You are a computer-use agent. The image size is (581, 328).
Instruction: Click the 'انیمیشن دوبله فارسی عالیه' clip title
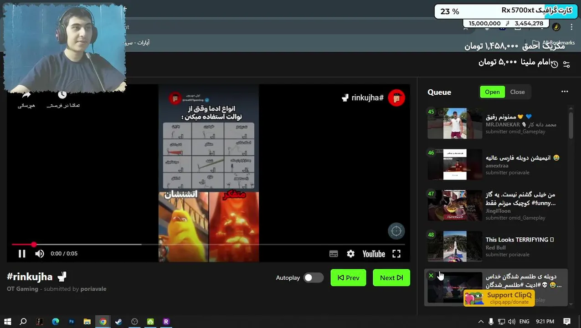click(522, 158)
